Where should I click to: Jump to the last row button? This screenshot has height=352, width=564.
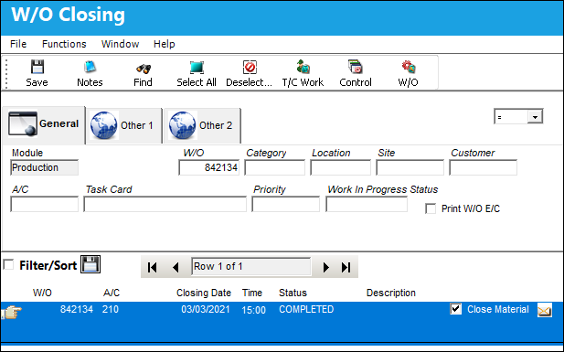[346, 267]
